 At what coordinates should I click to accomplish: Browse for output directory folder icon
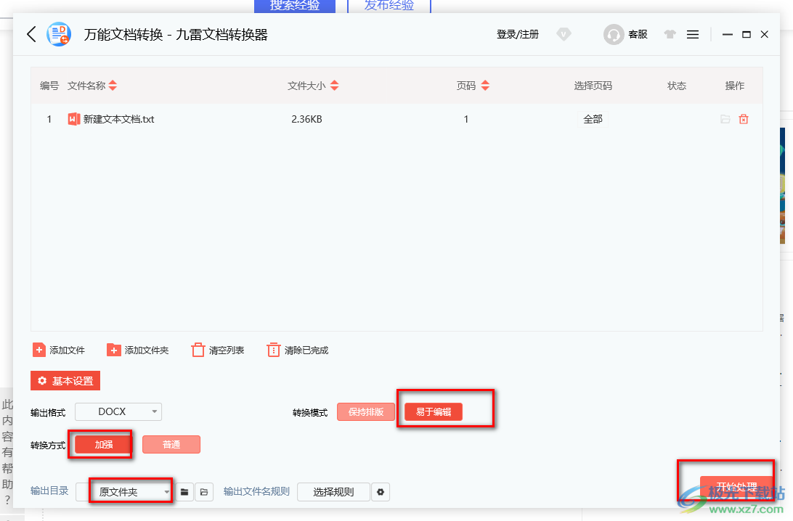(x=185, y=492)
